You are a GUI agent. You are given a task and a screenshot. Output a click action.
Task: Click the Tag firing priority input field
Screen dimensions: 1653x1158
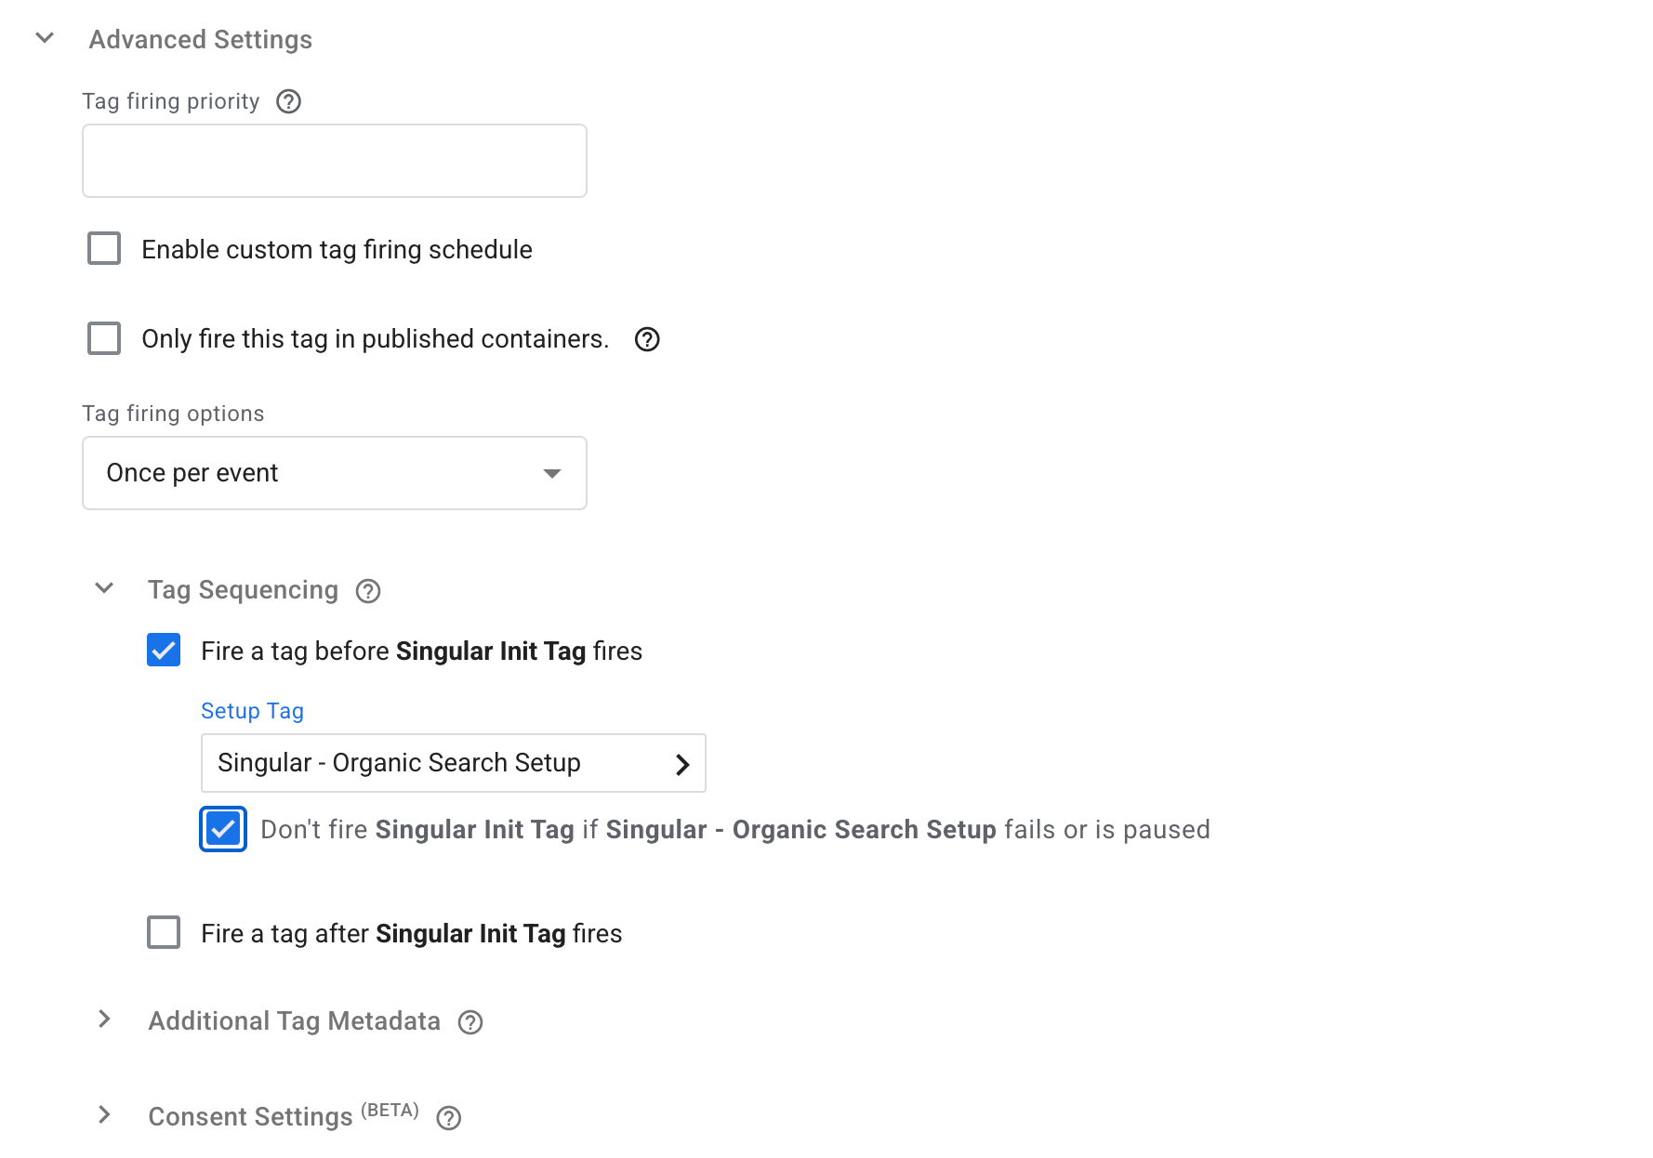(334, 160)
